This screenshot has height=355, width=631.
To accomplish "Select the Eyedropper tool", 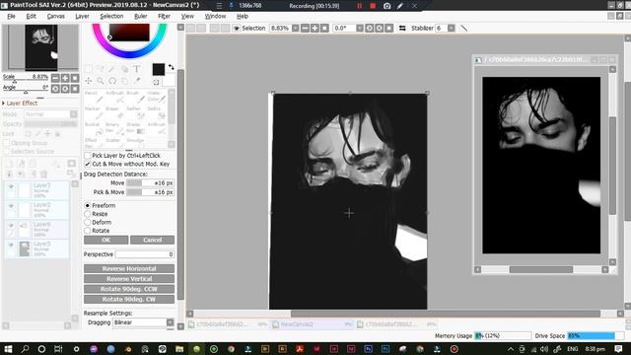I will click(137, 81).
